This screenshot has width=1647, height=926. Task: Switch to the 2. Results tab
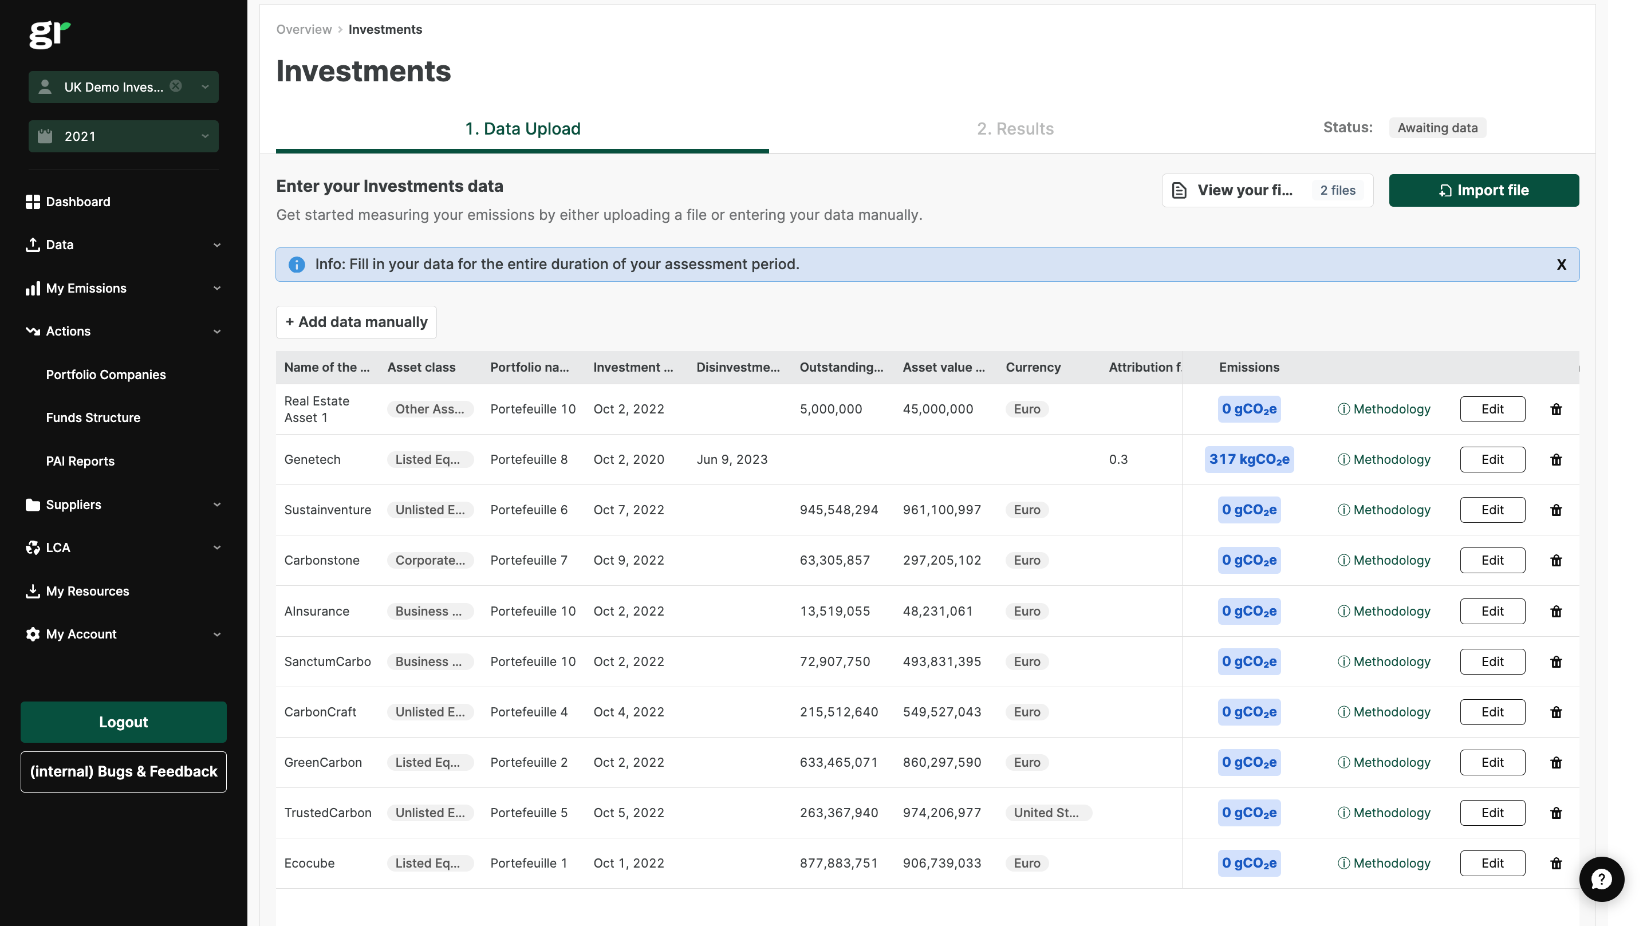point(1015,128)
